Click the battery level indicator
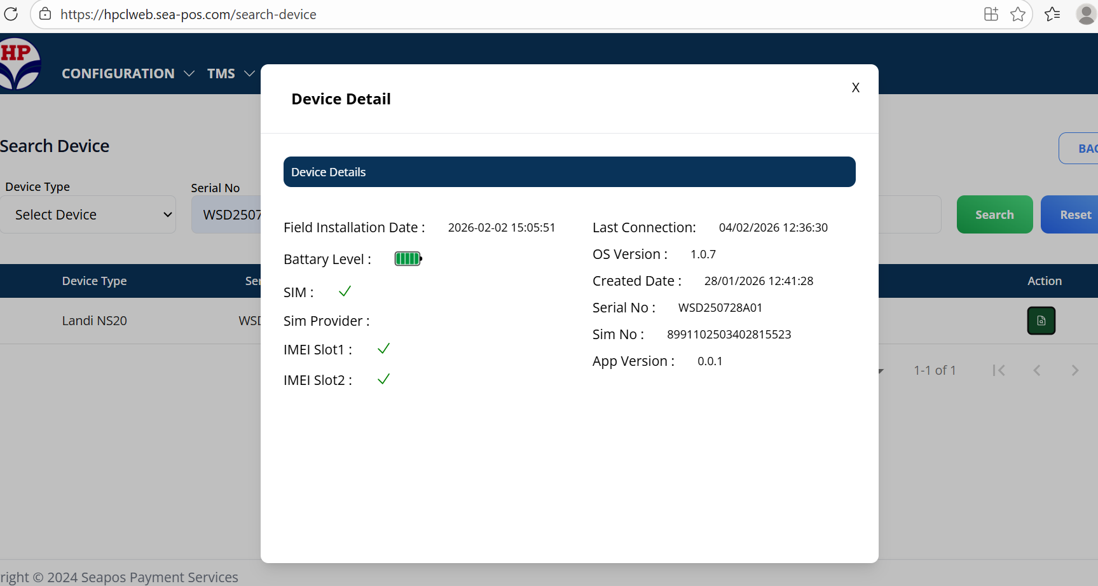The width and height of the screenshot is (1098, 586). point(408,259)
